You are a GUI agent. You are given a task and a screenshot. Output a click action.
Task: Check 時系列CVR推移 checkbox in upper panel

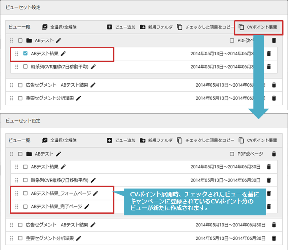pos(26,66)
